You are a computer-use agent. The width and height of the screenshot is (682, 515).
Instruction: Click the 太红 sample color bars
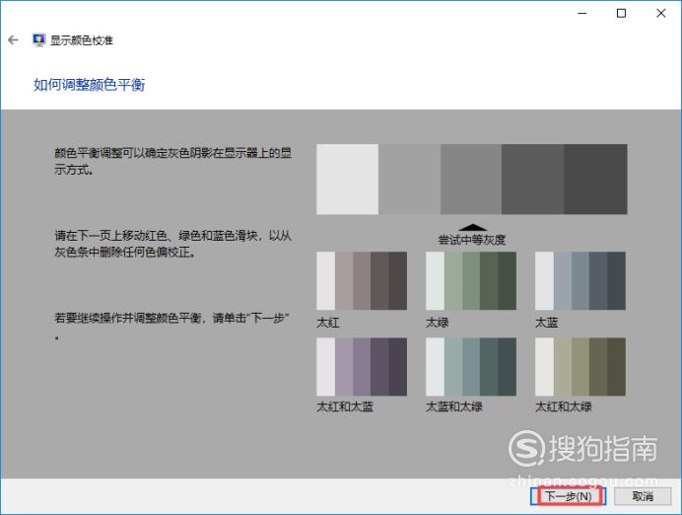click(362, 281)
